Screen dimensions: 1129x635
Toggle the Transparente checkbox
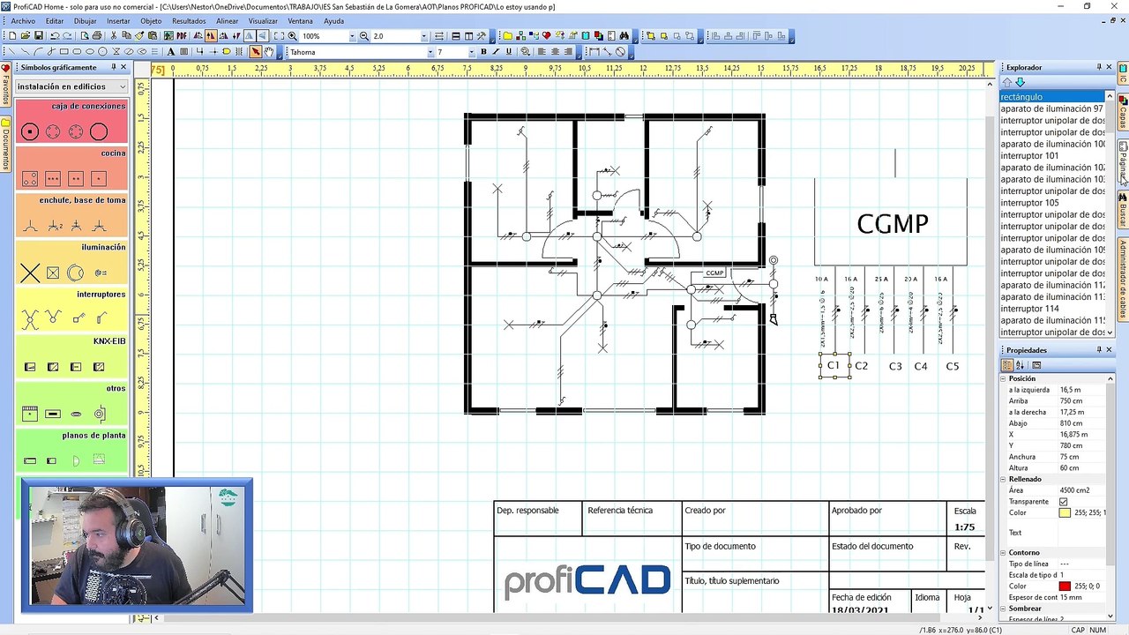click(1063, 502)
